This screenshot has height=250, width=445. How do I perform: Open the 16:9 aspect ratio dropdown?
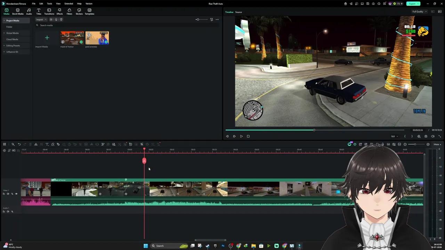coord(394,136)
